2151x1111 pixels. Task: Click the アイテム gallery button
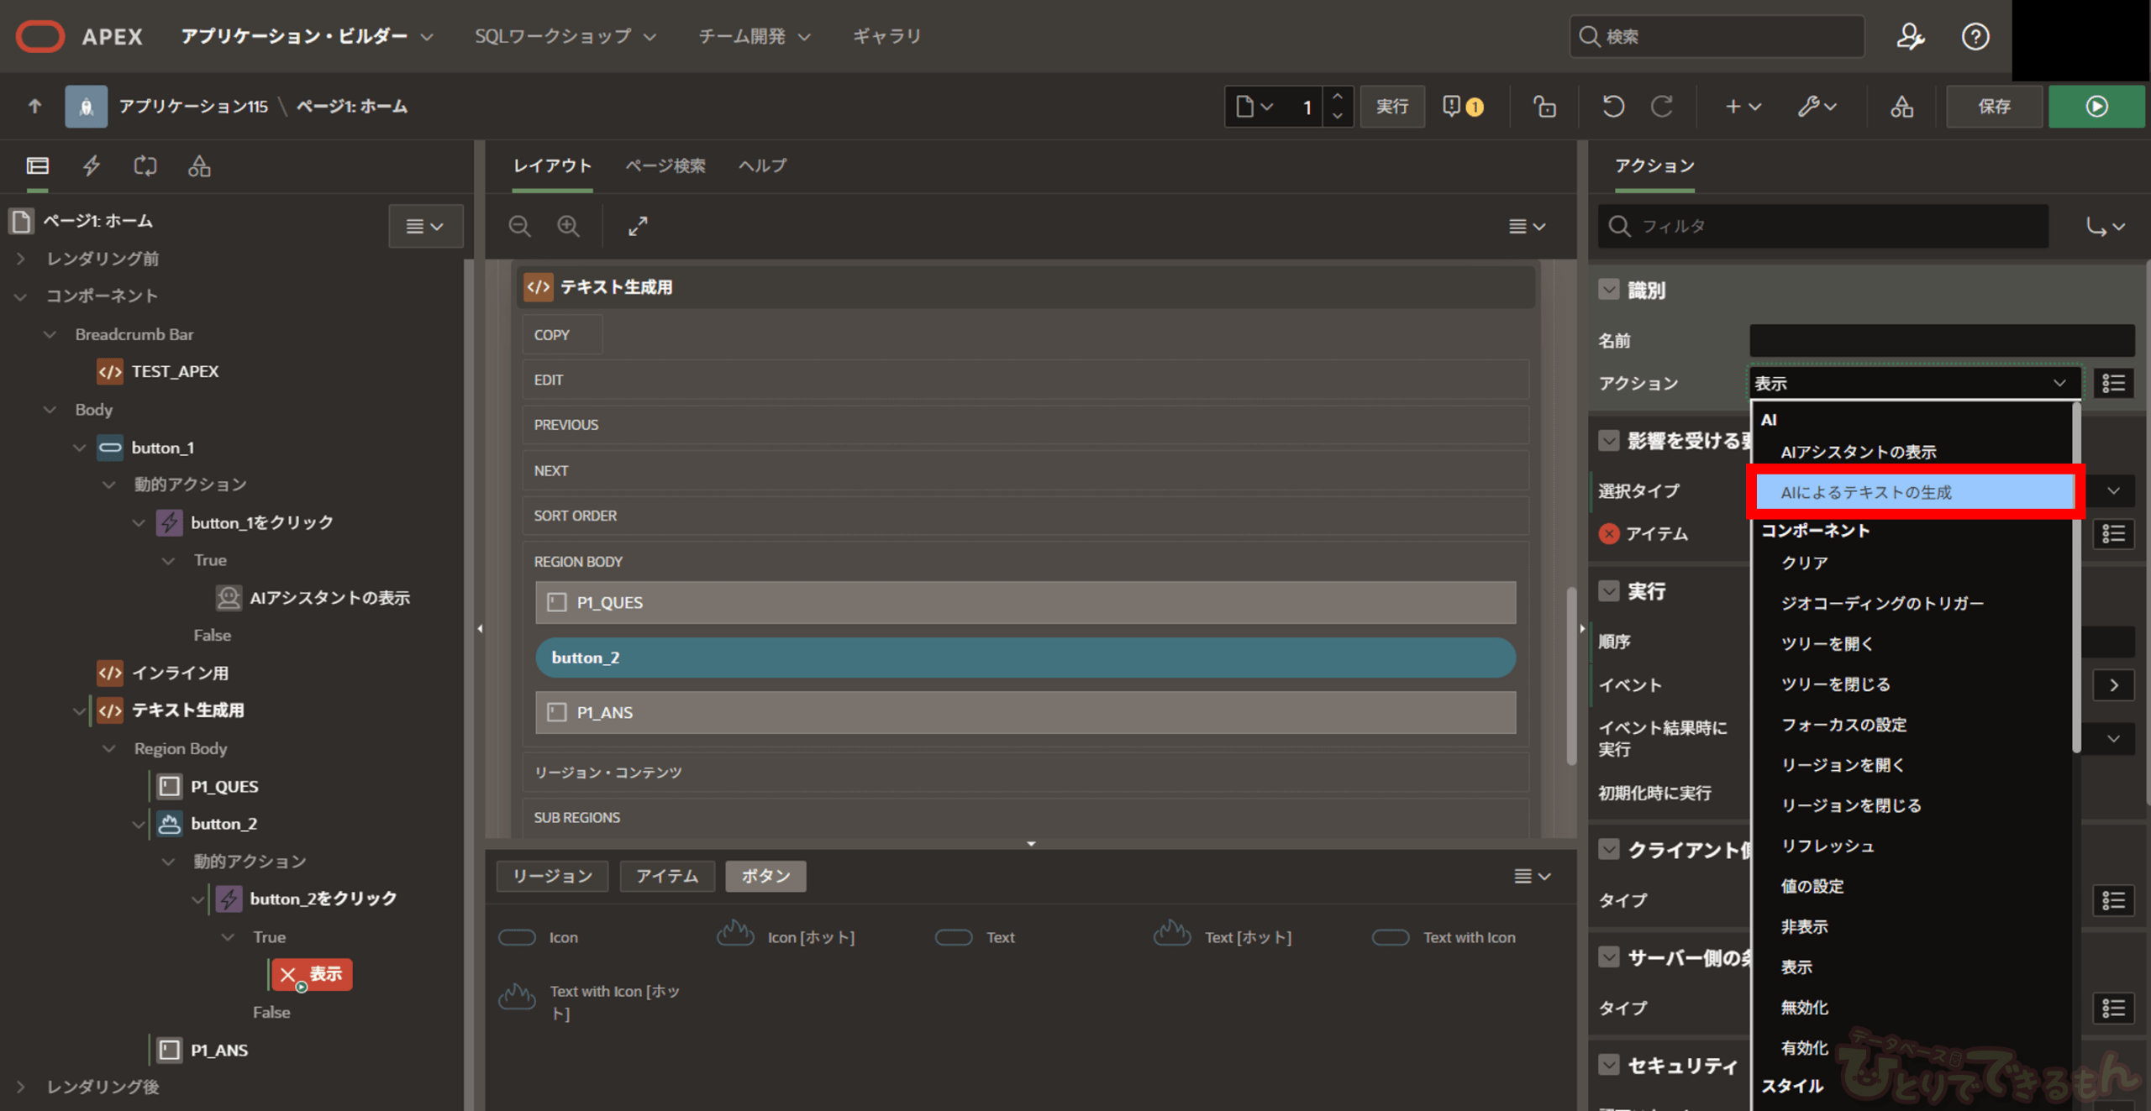click(x=666, y=876)
